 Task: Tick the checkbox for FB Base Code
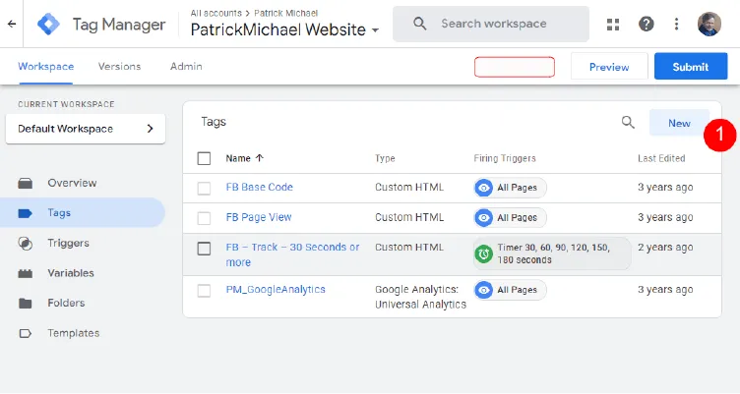click(205, 188)
